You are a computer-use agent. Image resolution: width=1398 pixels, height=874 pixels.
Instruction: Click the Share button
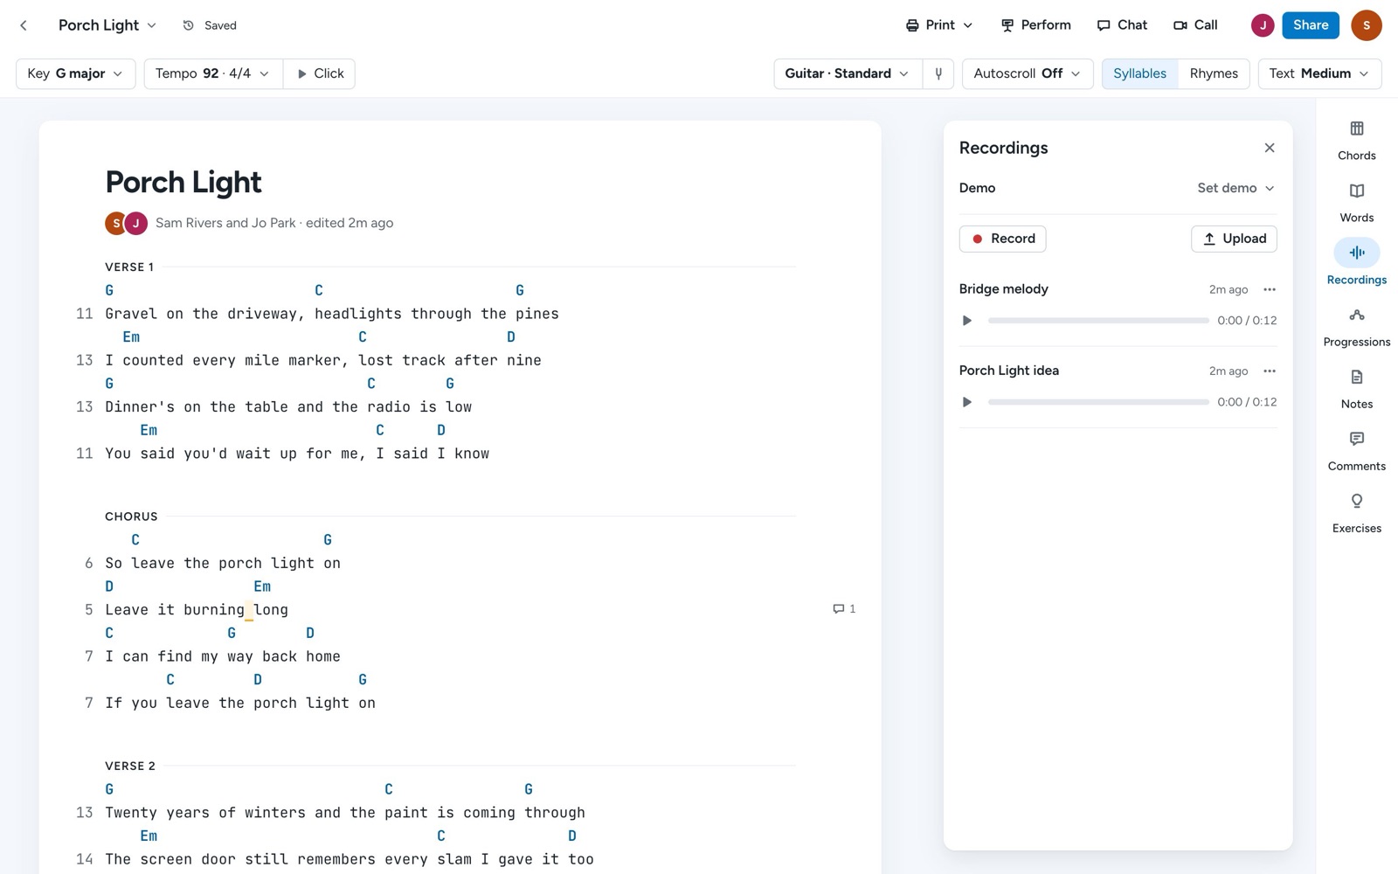(x=1311, y=25)
